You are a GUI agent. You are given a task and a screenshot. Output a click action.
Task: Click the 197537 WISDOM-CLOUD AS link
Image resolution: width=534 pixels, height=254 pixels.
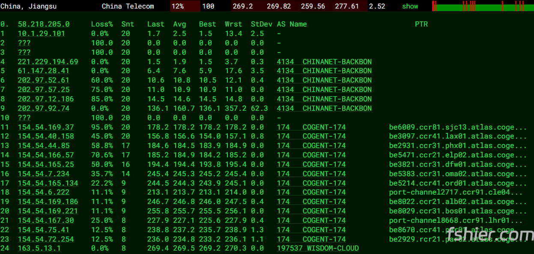317,248
